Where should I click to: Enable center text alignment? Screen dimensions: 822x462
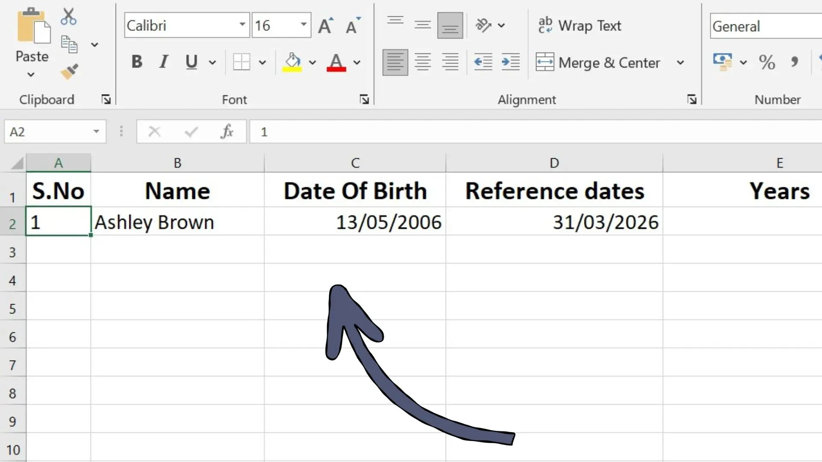coord(423,62)
